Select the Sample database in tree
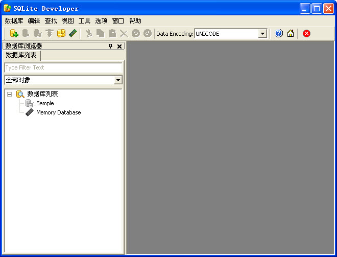The height and width of the screenshot is (257, 337). coord(44,103)
